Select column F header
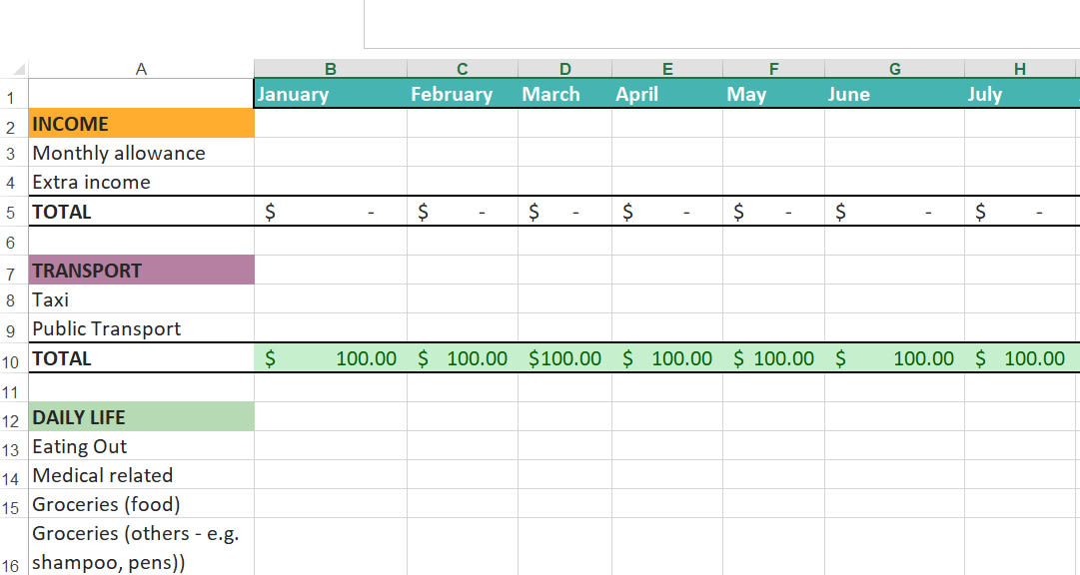The height and width of the screenshot is (575, 1080). point(773,69)
